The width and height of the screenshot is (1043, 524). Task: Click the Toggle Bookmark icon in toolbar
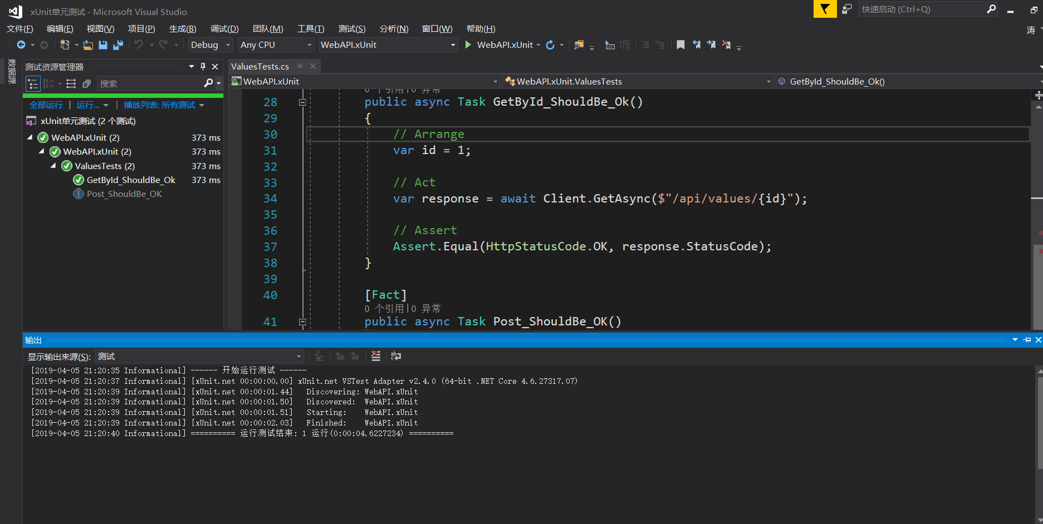680,45
